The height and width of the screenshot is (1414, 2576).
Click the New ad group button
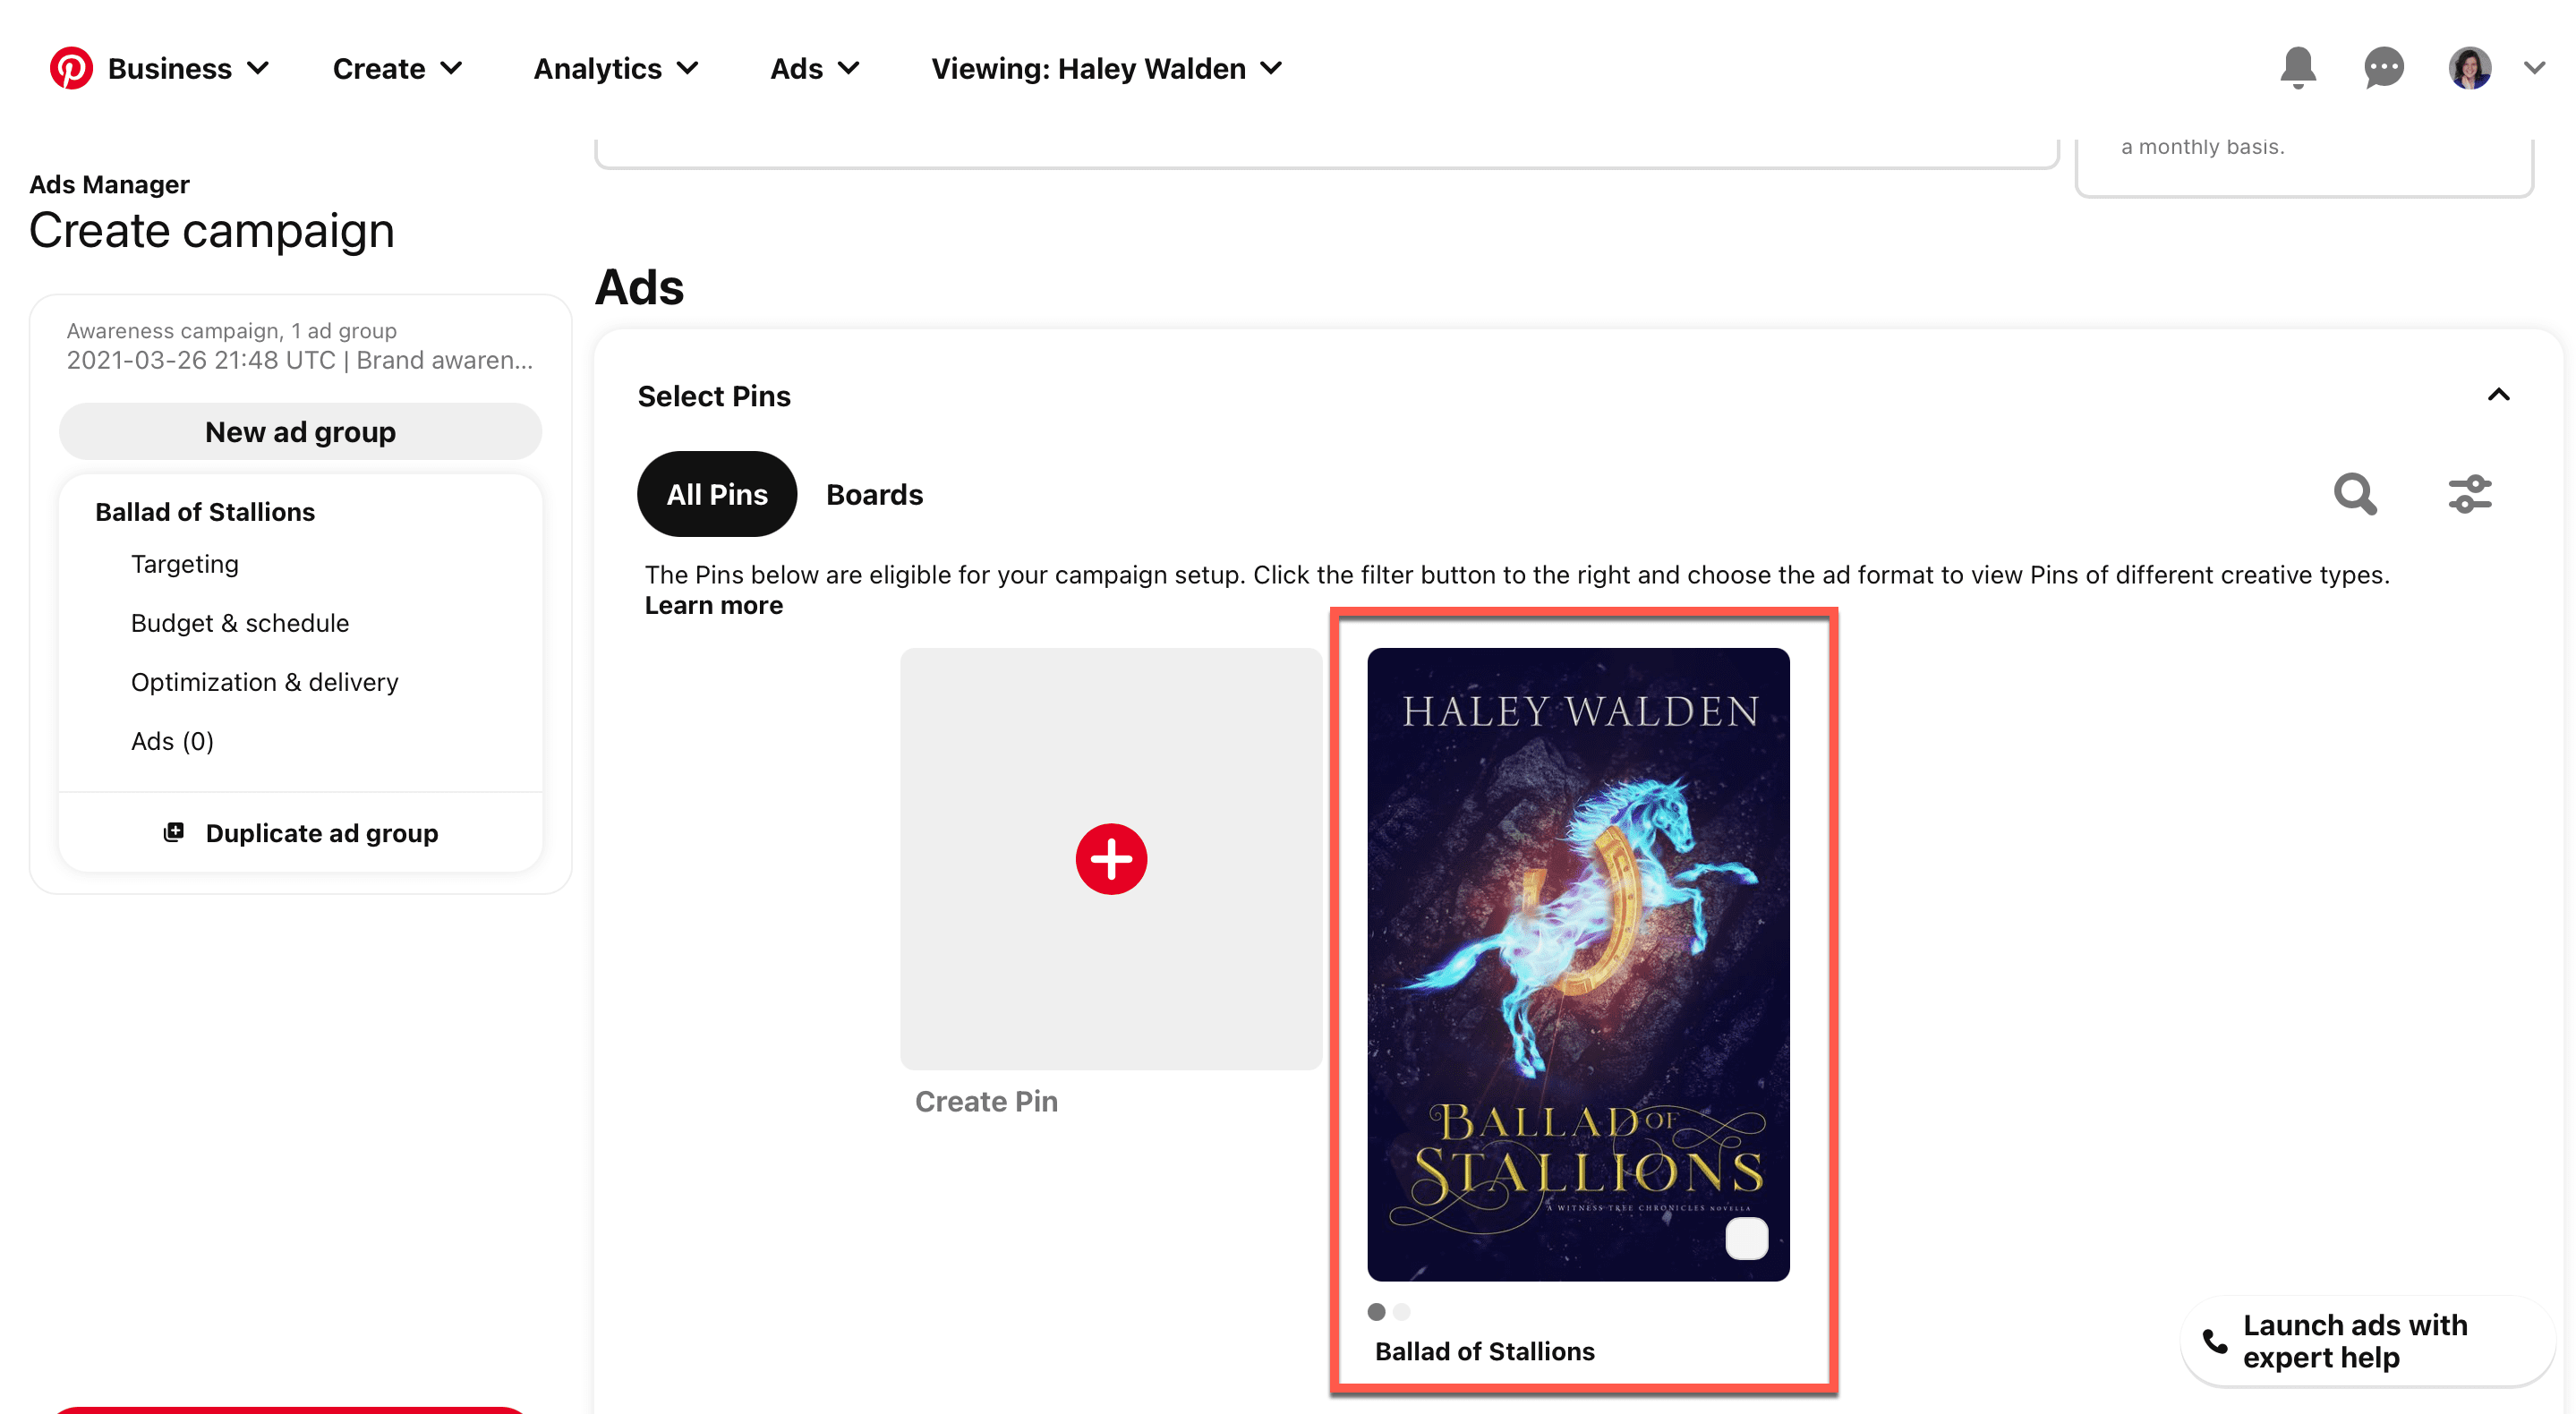(x=300, y=432)
